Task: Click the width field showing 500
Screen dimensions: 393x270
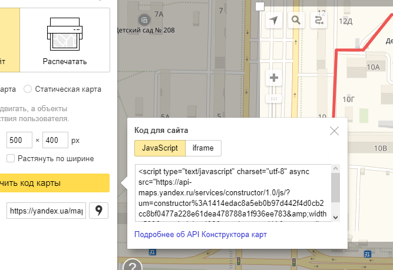Action: (x=19, y=141)
